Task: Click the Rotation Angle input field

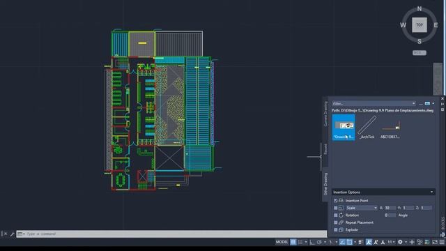Action: 390,215
